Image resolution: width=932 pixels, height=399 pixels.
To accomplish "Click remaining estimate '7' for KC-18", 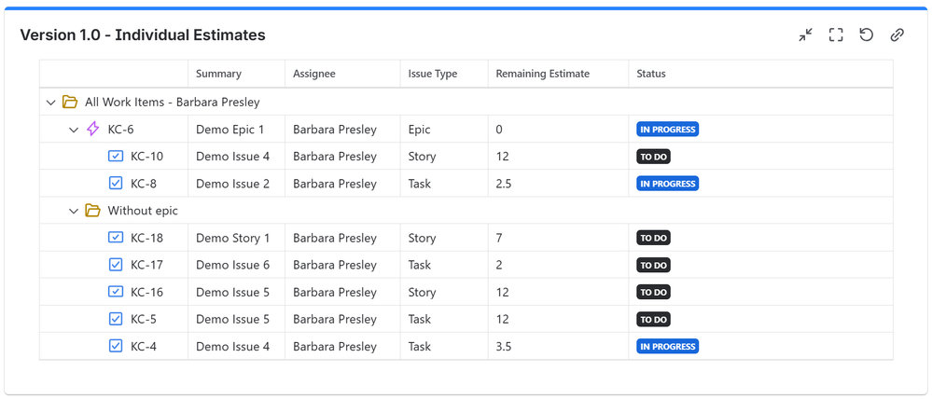I will pos(499,238).
